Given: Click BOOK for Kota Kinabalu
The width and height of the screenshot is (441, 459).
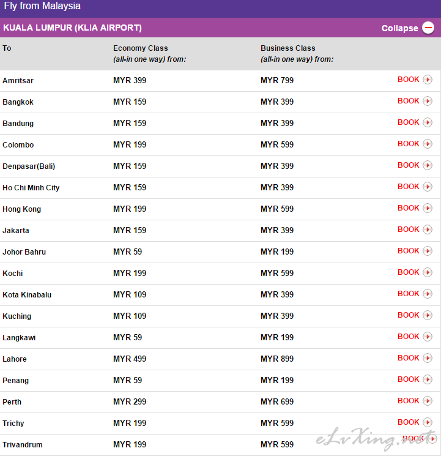Looking at the screenshot, I should pos(408,294).
